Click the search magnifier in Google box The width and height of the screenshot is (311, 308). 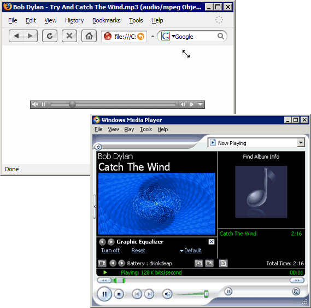pyautogui.click(x=221, y=36)
